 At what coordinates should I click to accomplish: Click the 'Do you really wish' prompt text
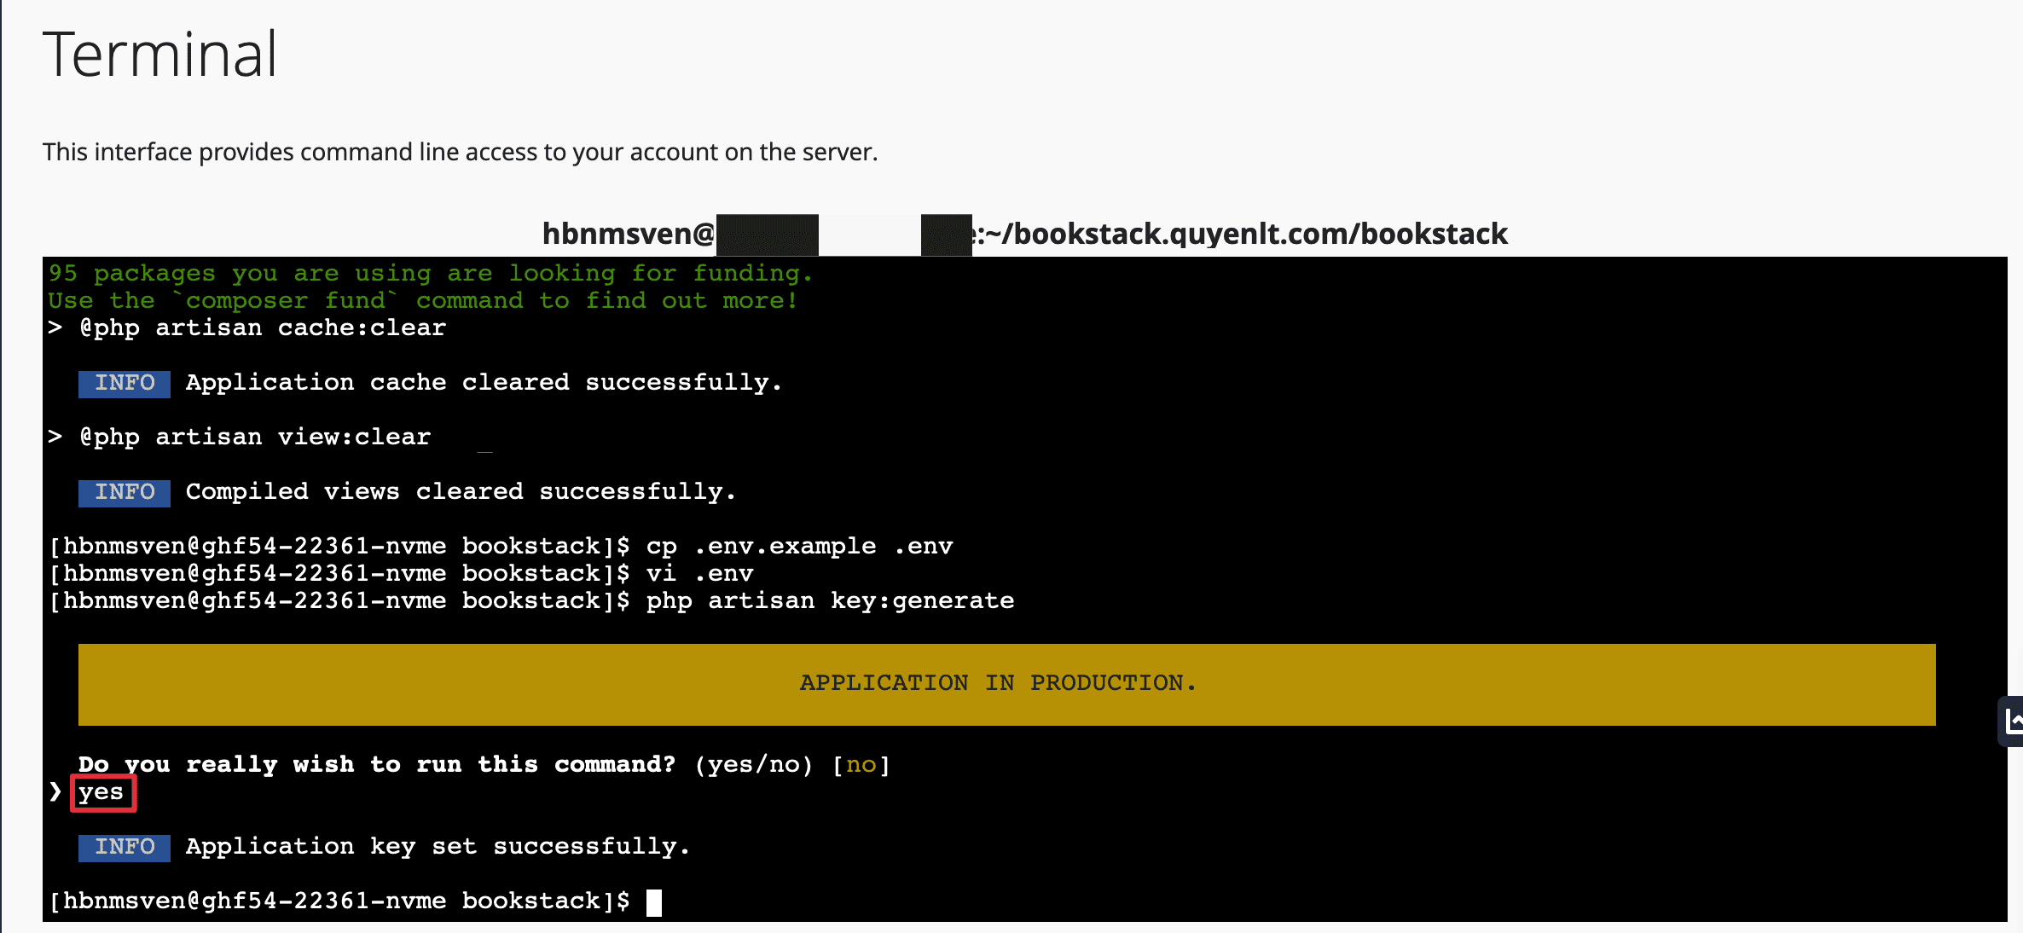pos(375,765)
